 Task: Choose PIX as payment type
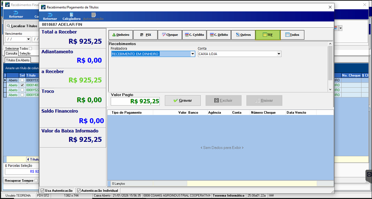pyautogui.click(x=145, y=35)
